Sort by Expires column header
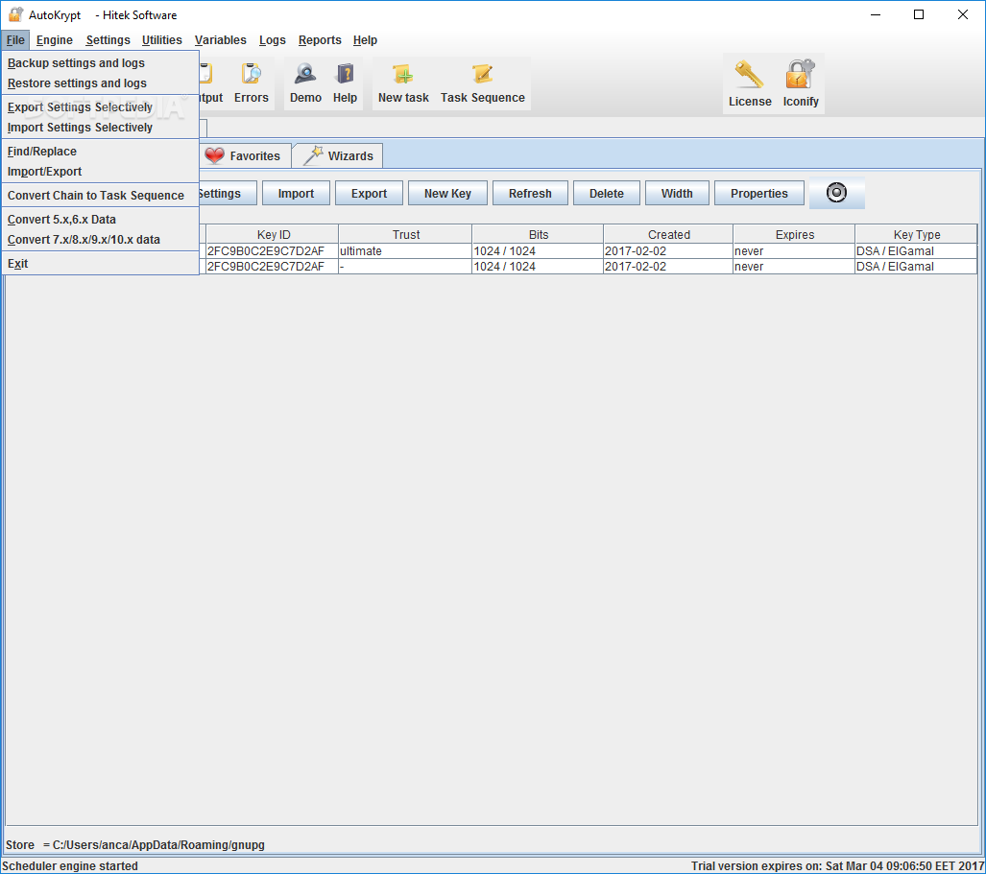 794,234
